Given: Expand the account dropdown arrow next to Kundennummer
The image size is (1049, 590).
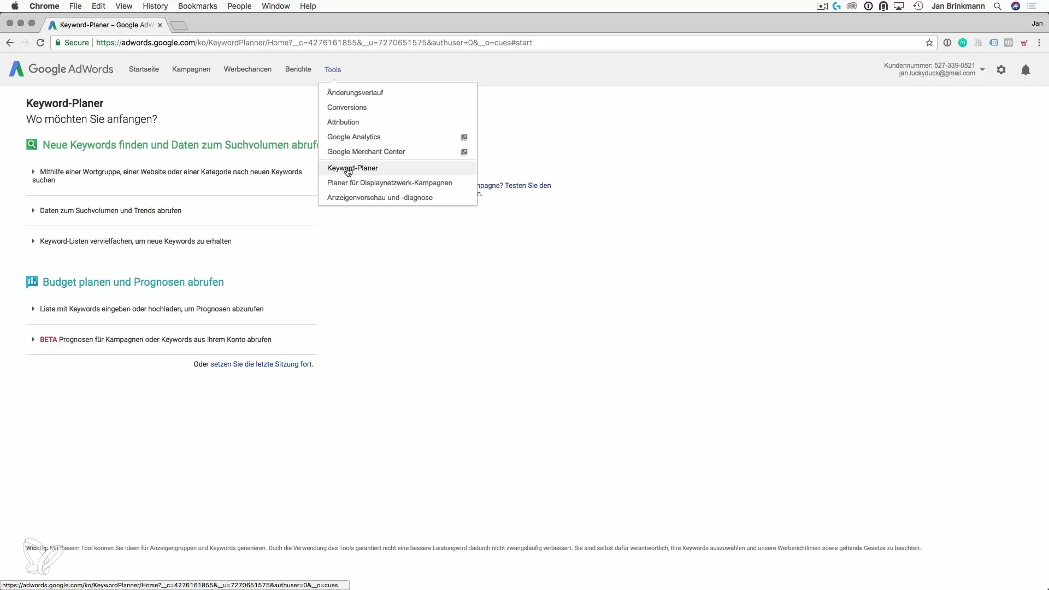Looking at the screenshot, I should [982, 69].
